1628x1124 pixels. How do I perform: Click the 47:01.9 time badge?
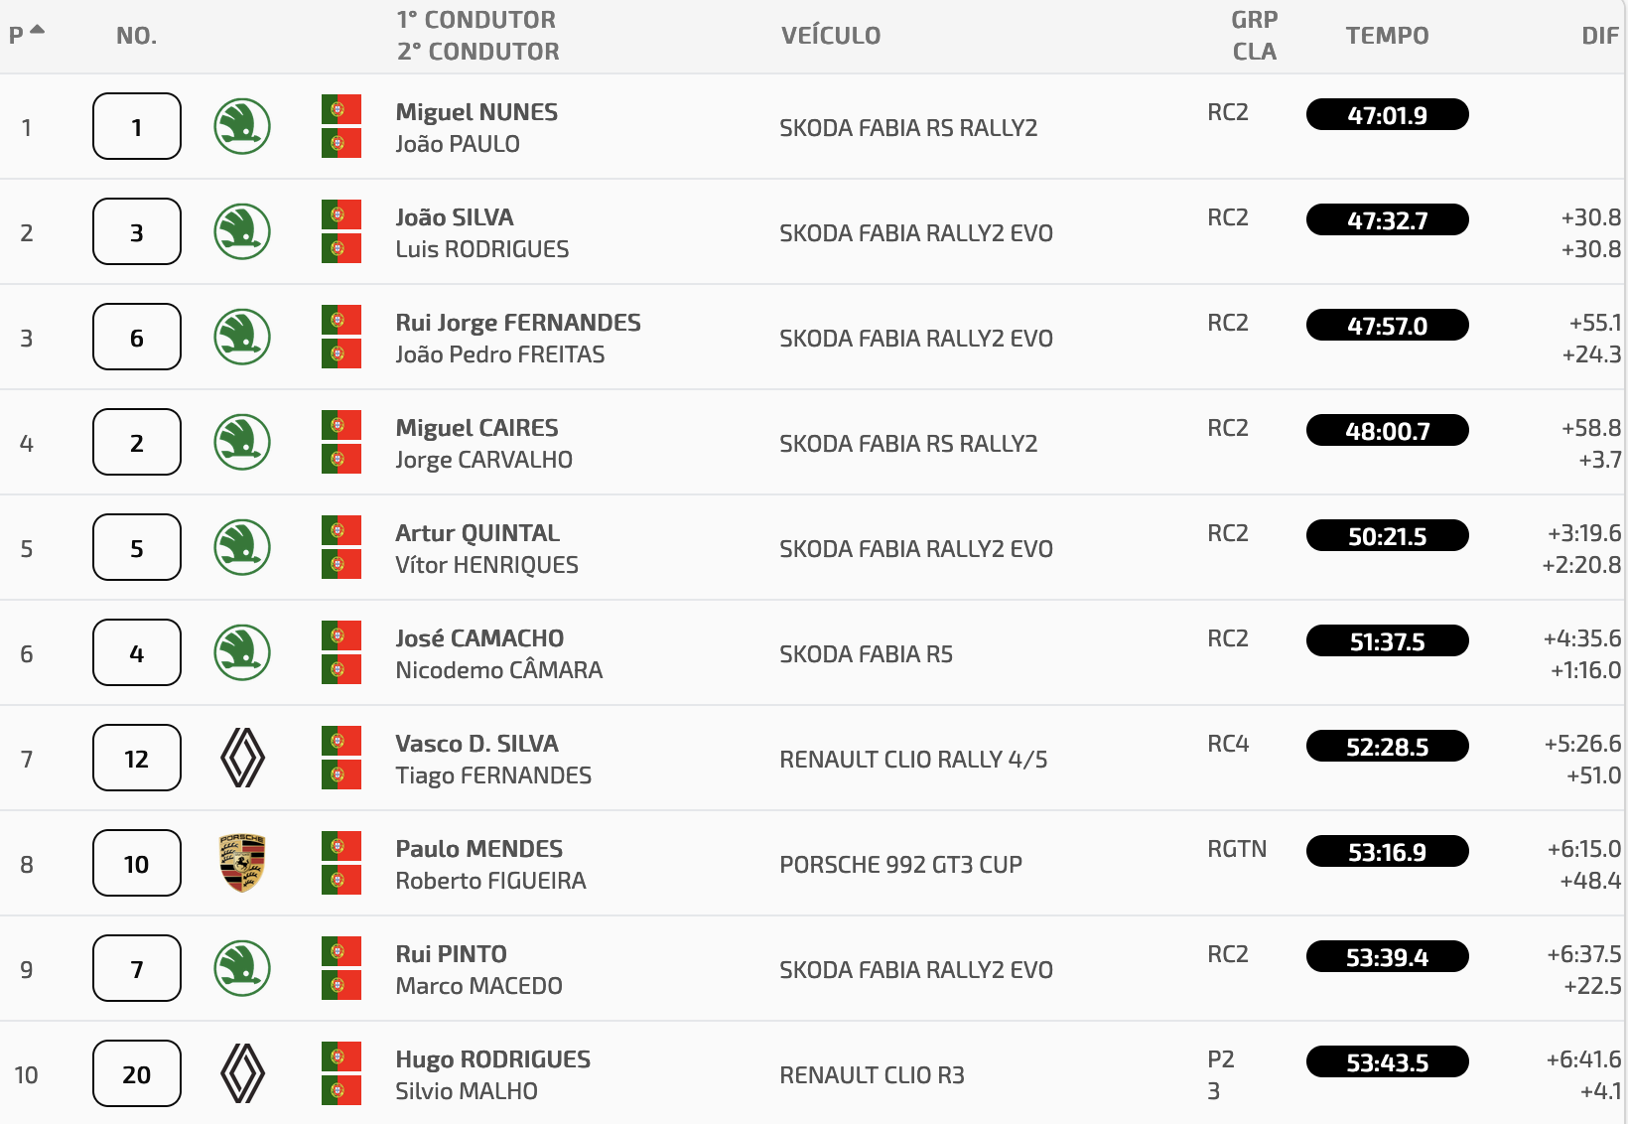(x=1387, y=114)
